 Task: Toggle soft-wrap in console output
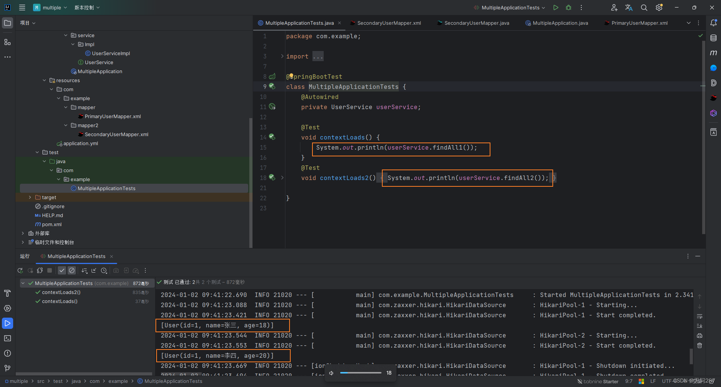tap(700, 316)
